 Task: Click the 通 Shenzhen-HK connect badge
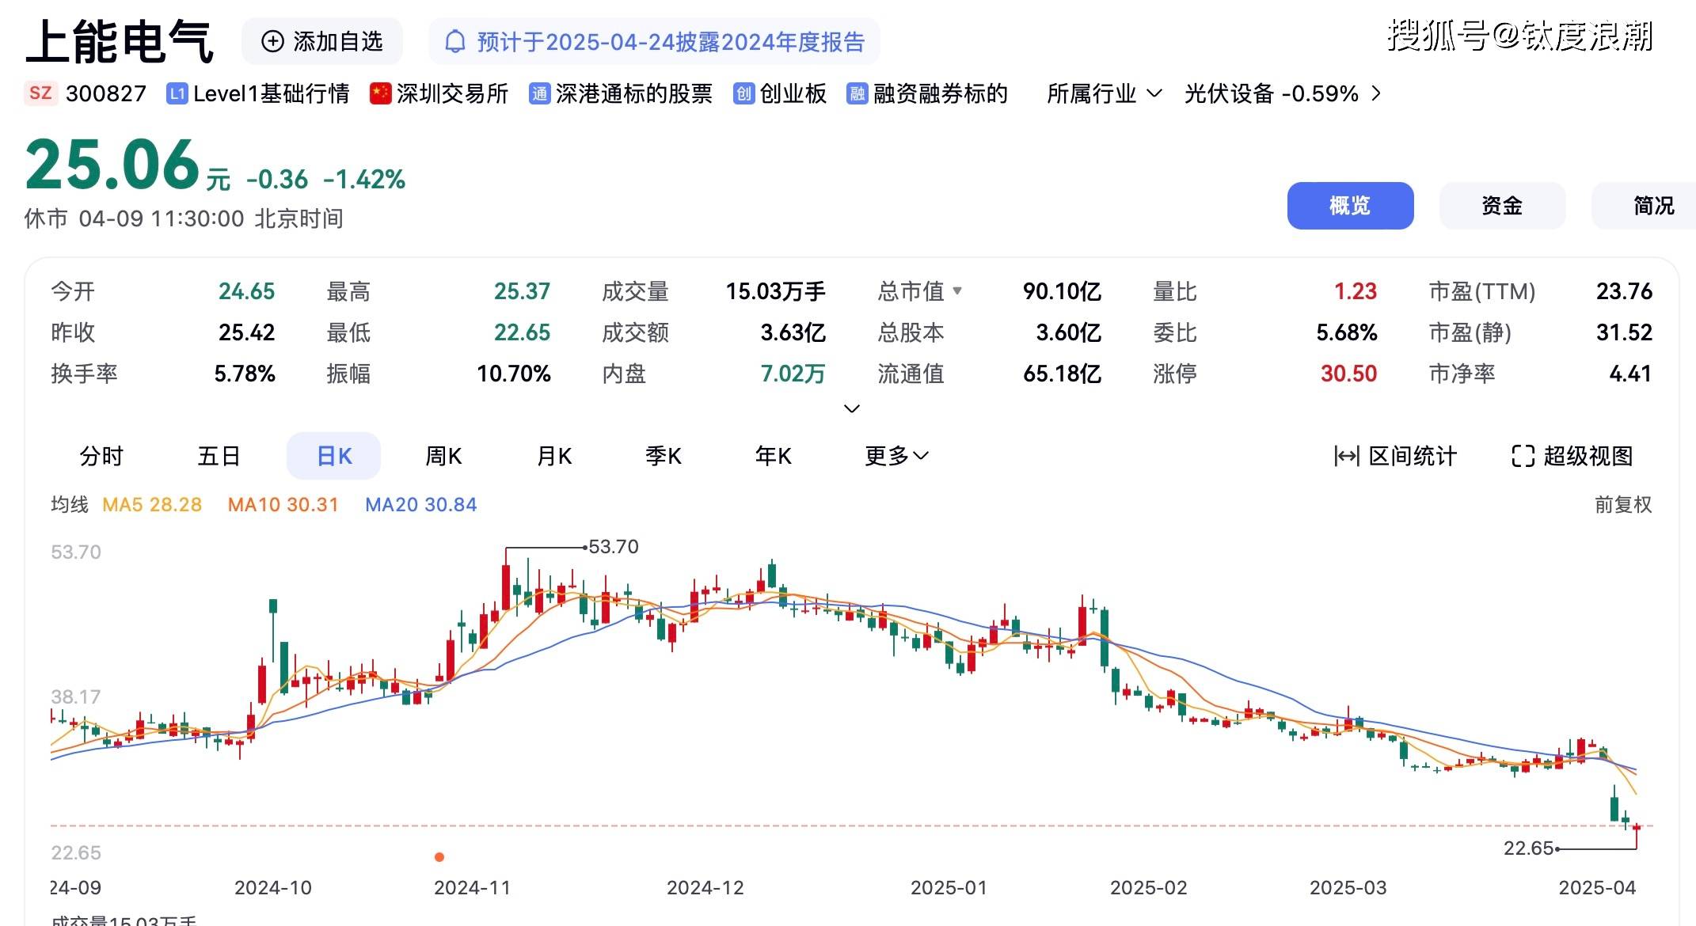(539, 94)
